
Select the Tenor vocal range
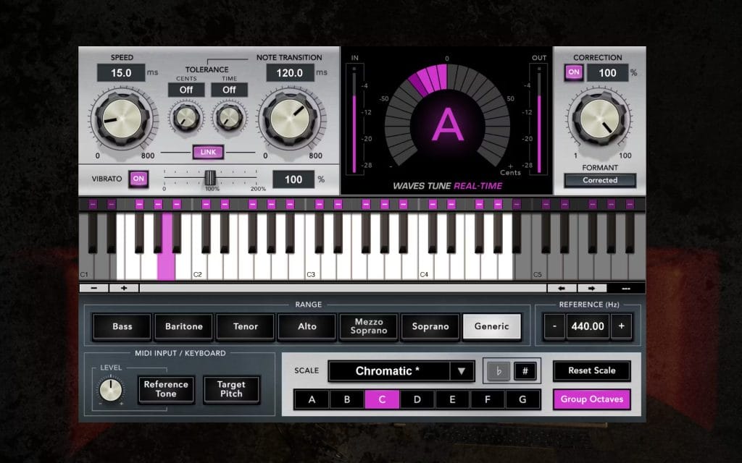pos(246,326)
